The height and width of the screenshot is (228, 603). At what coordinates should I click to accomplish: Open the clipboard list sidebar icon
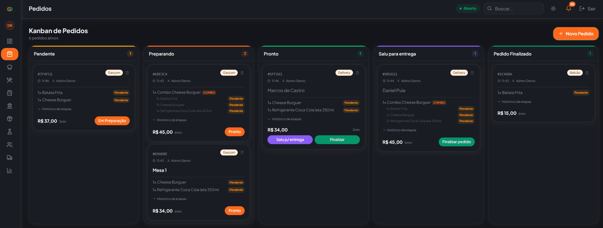click(x=10, y=93)
